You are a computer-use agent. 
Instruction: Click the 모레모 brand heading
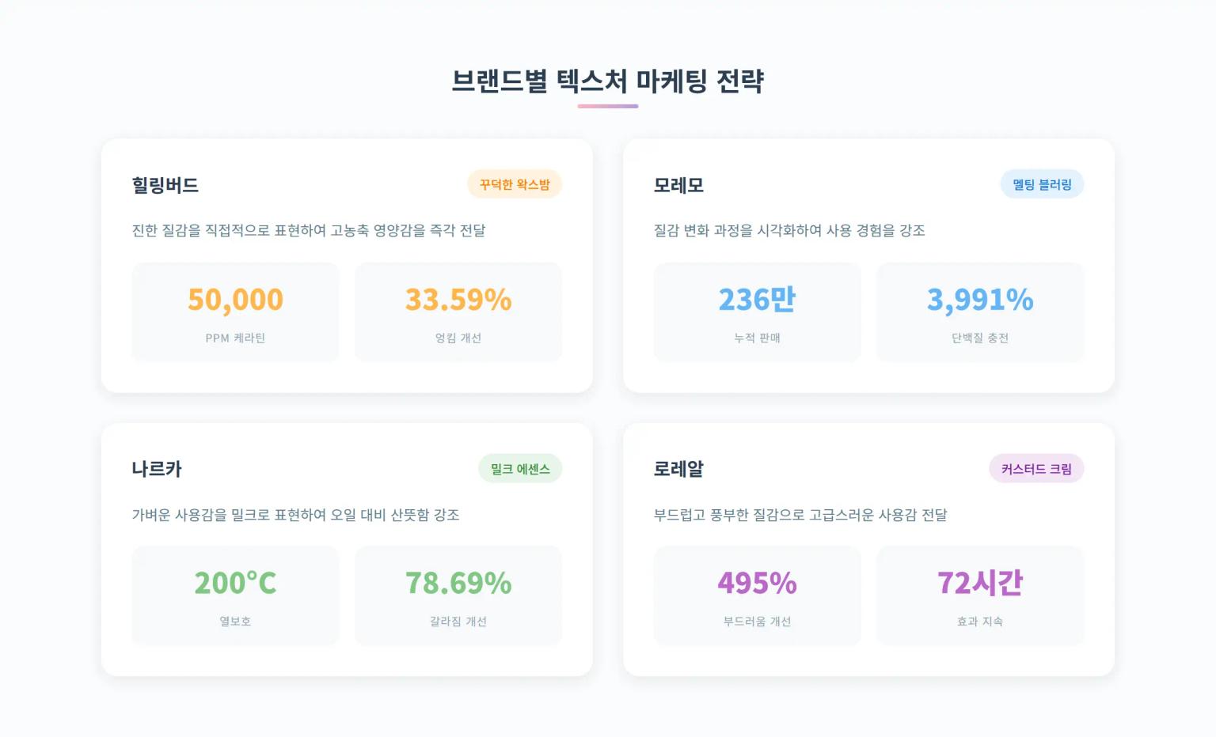tap(678, 185)
